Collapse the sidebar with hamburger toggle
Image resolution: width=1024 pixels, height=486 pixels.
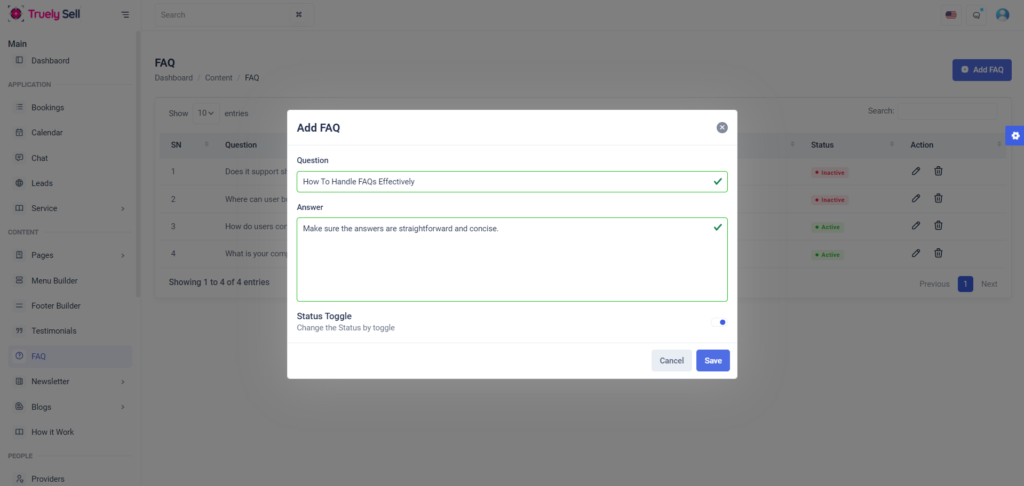(125, 14)
